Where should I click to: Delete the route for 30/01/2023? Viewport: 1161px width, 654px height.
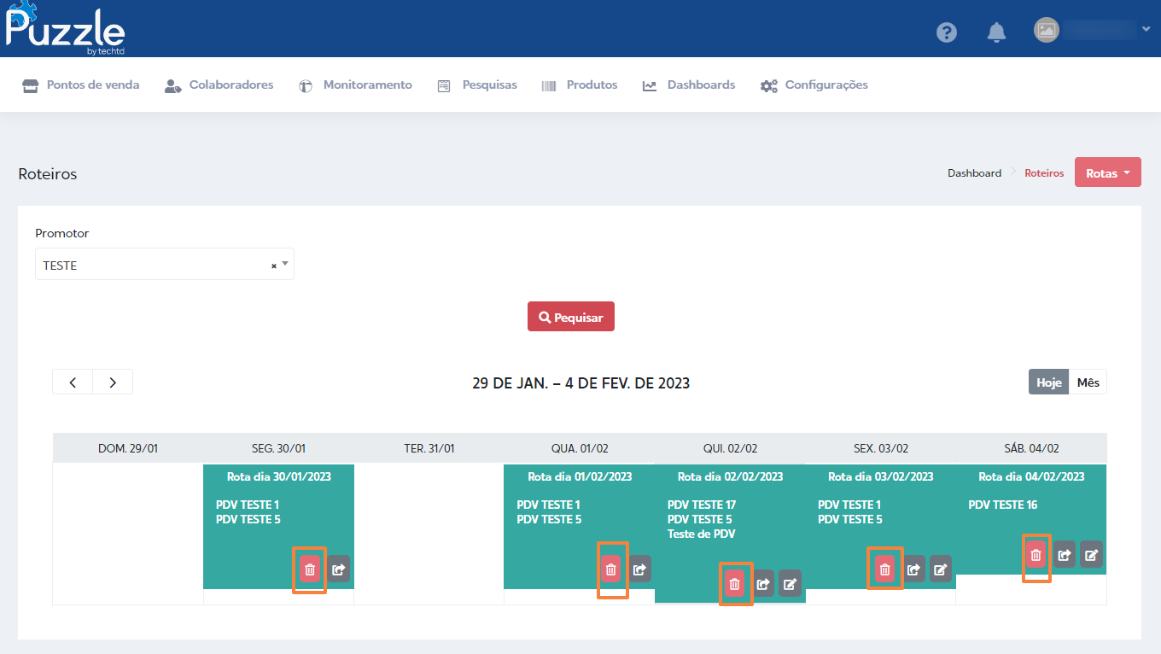310,569
